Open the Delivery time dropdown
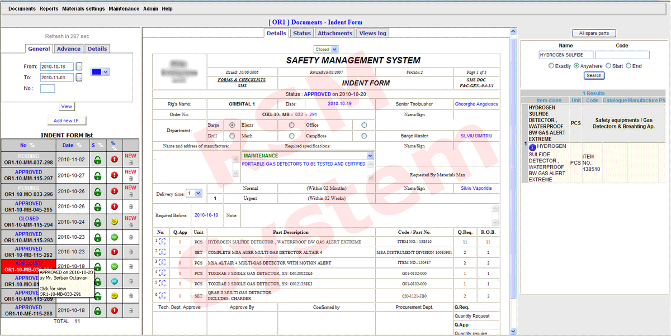The width and height of the screenshot is (671, 336). click(x=194, y=193)
